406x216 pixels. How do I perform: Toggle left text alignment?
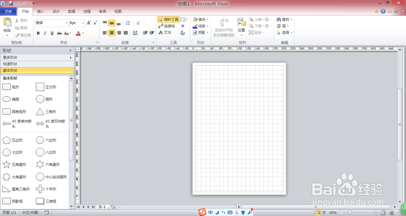[x=105, y=33]
